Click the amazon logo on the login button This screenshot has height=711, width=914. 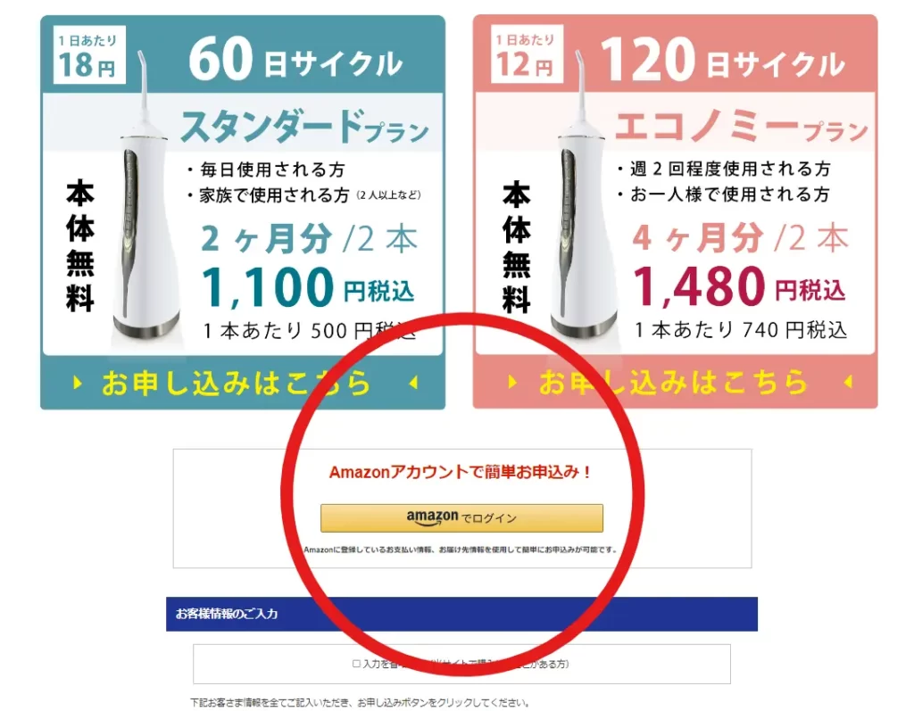coord(432,517)
